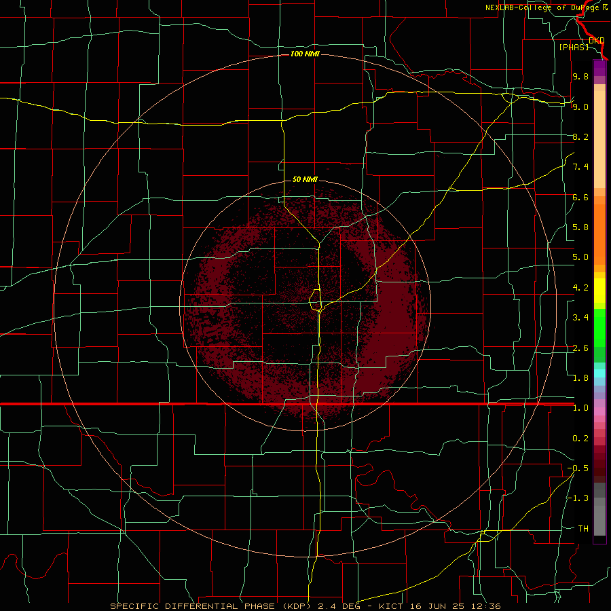Click the 100 NMI range ring label
This screenshot has width=611, height=611.
[305, 54]
